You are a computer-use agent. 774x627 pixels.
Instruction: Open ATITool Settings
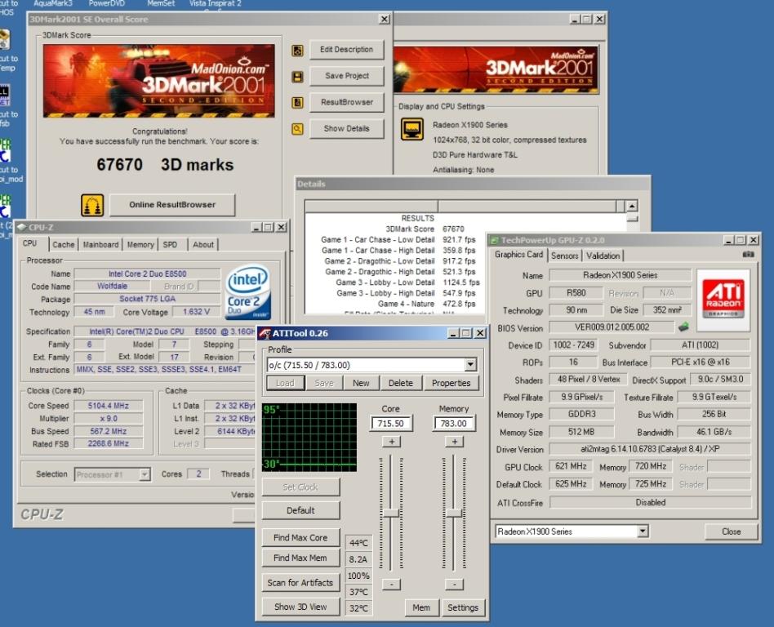click(463, 607)
